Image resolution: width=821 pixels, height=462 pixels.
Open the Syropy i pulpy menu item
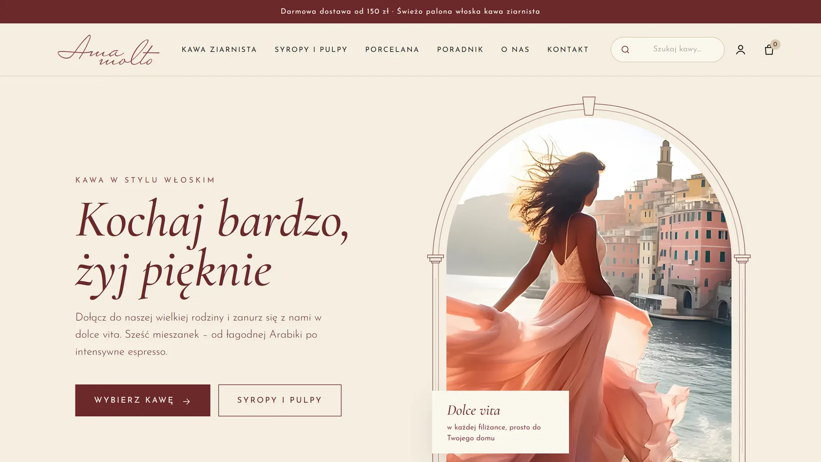click(x=311, y=50)
